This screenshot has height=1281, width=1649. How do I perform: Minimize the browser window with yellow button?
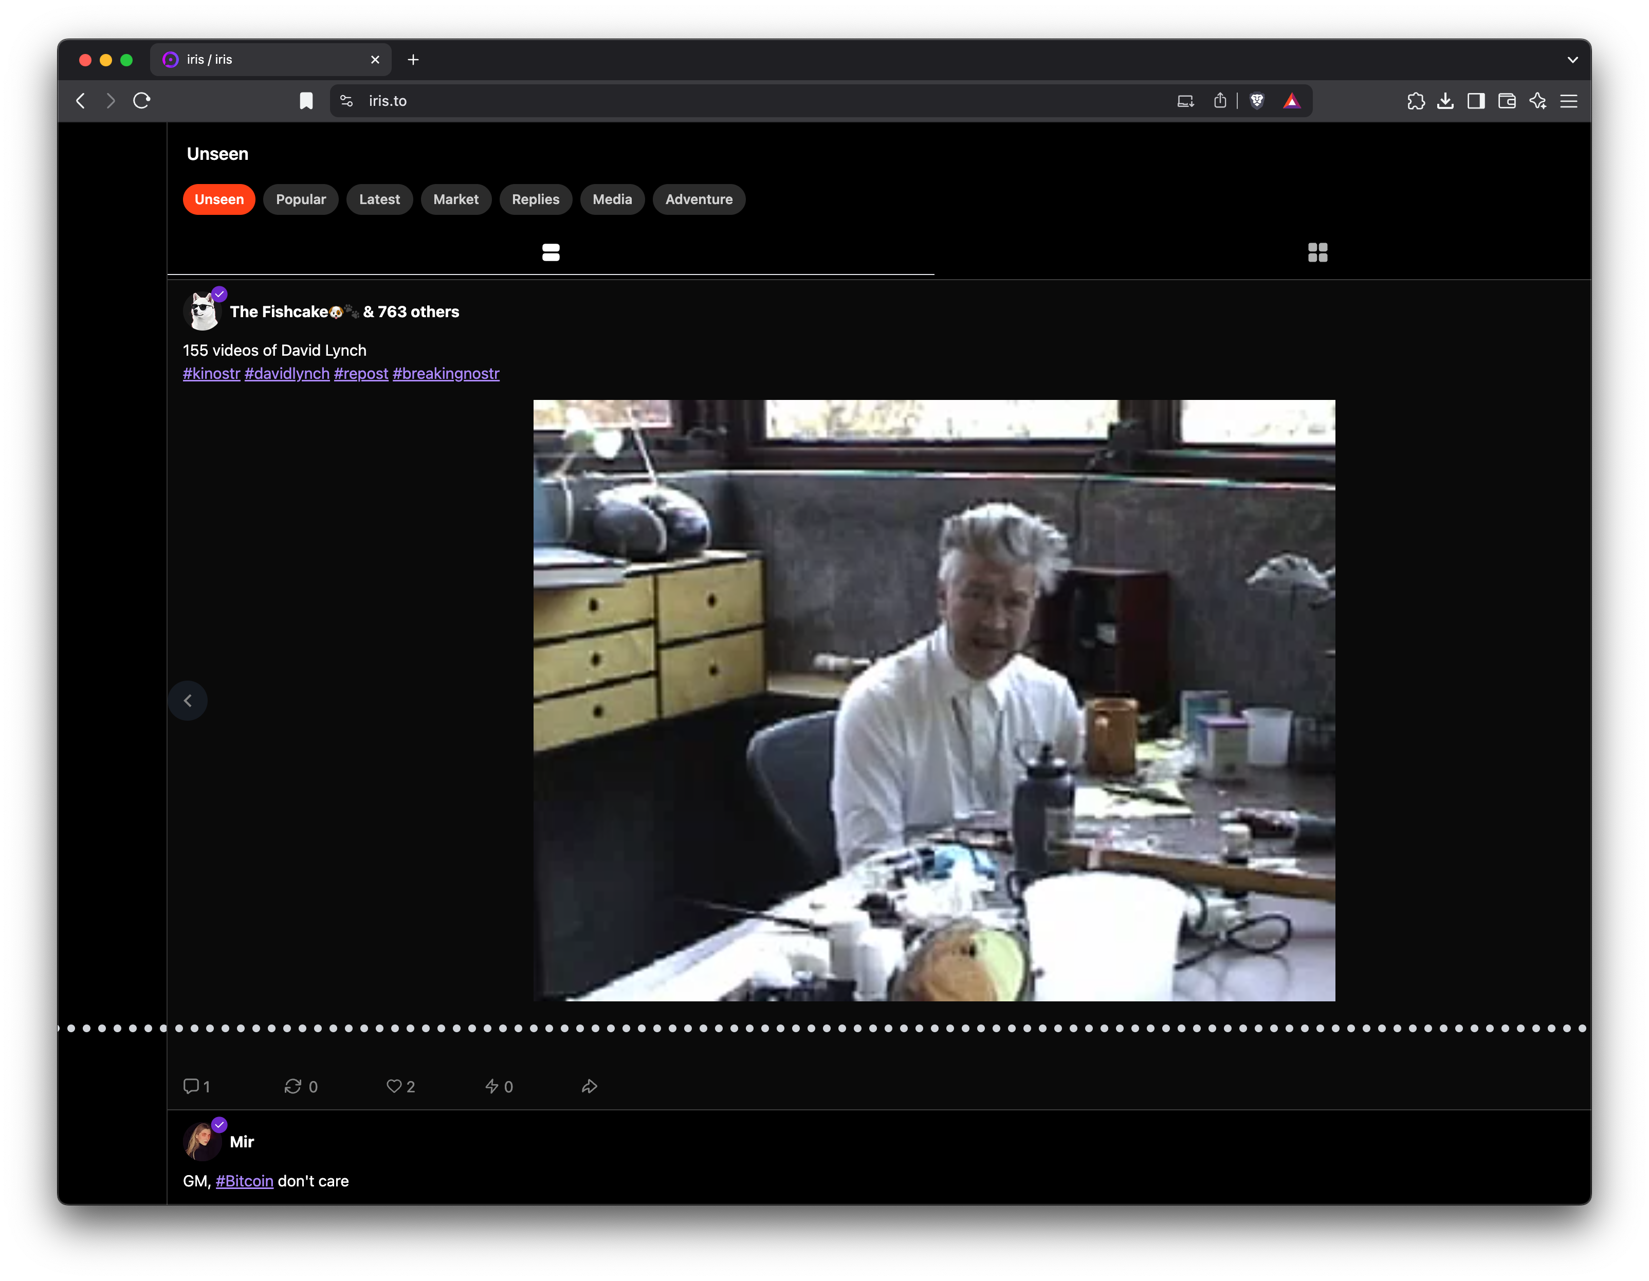[106, 60]
